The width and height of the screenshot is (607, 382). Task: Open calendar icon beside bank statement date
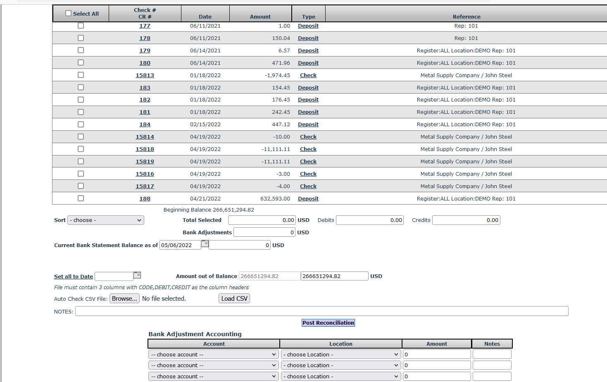pyautogui.click(x=205, y=244)
